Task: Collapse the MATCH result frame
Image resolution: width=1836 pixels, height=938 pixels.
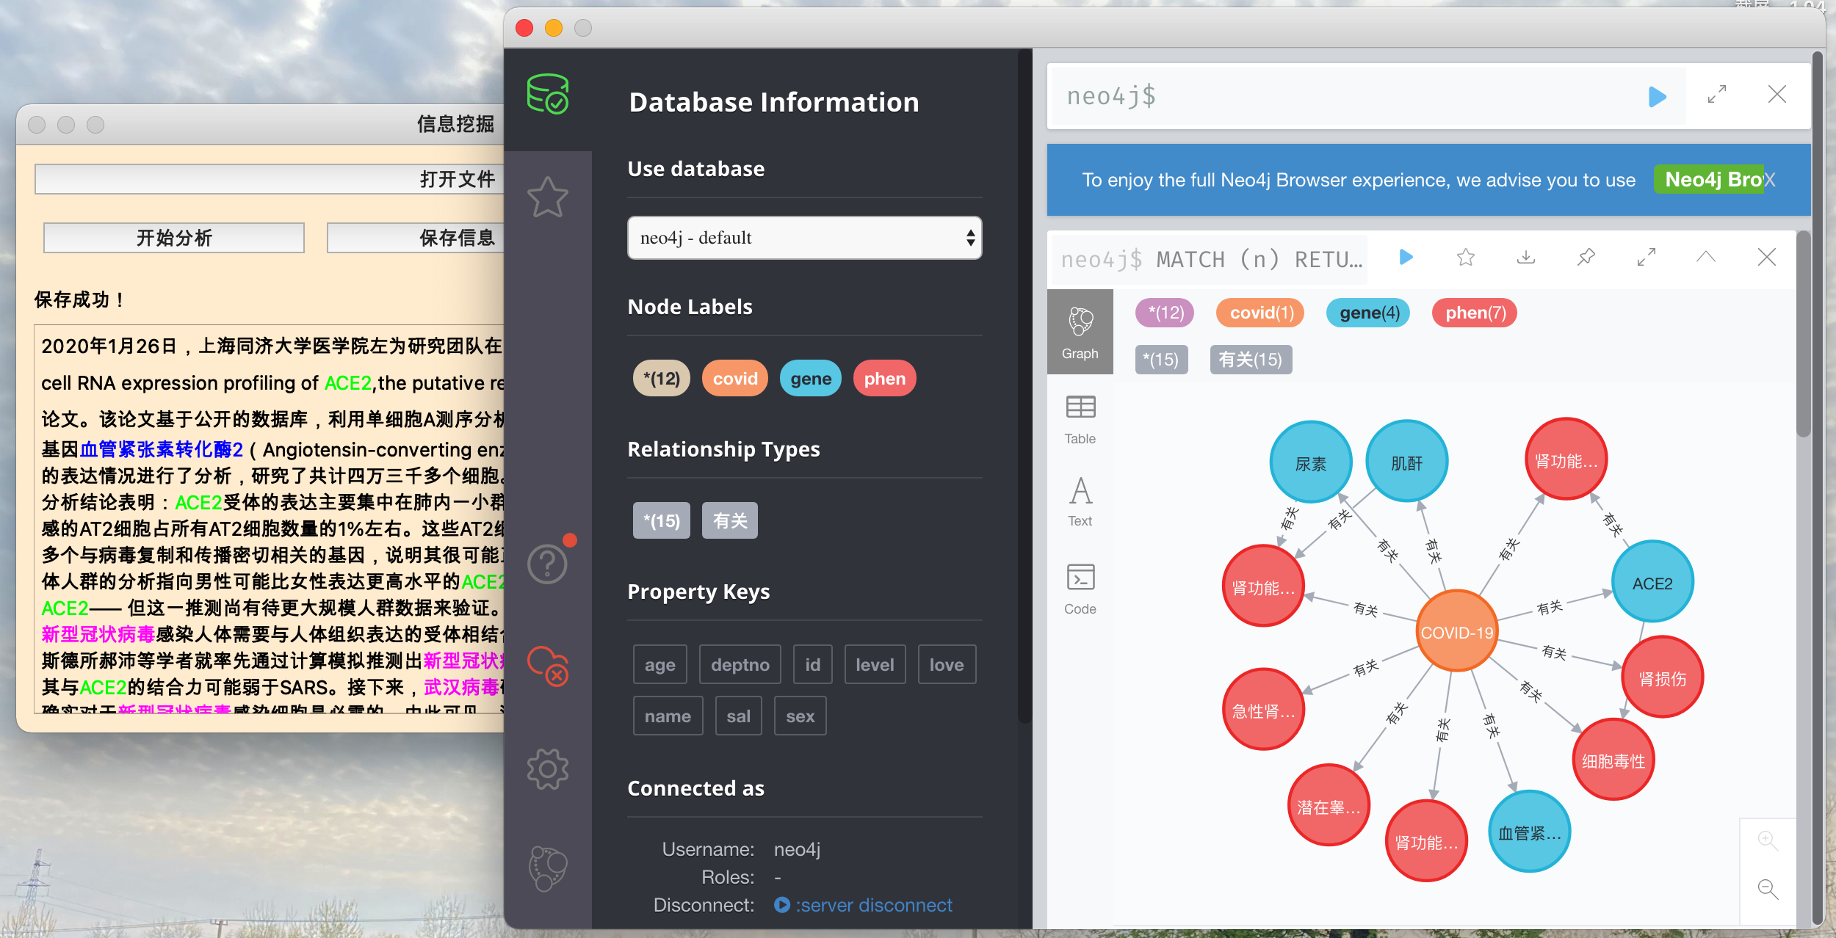Action: click(1706, 257)
